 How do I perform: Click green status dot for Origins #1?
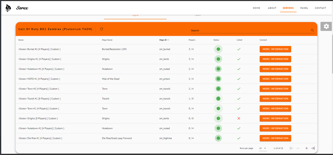(218, 59)
